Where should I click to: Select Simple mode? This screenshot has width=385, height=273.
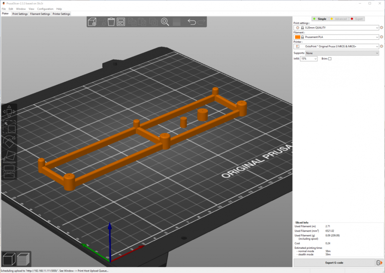tap(320, 19)
